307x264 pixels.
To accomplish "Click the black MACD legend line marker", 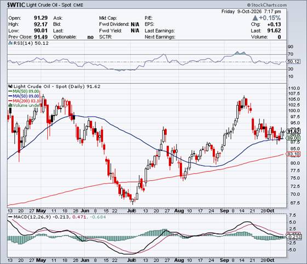I will [x=10, y=217].
